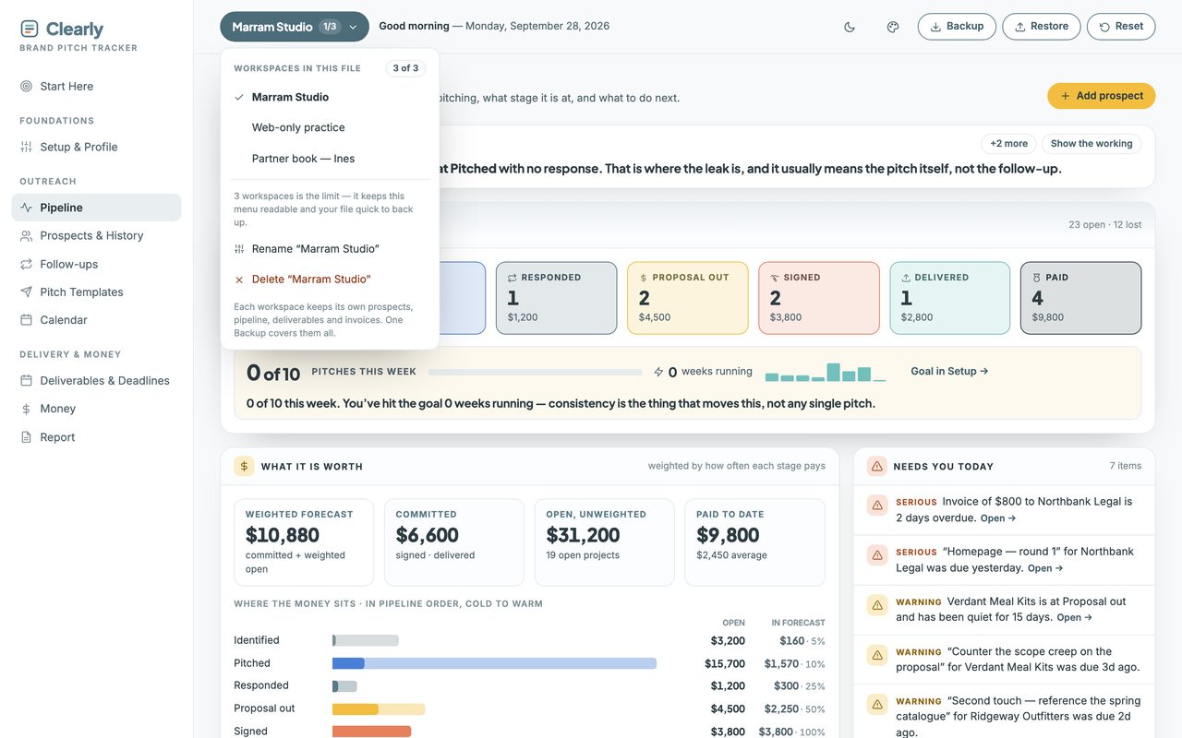Viewport: 1182px width, 738px height.
Task: Open Pitch Templates page
Action: 96,292
